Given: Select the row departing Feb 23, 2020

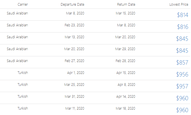Looking at the screenshot, I should (95, 26).
